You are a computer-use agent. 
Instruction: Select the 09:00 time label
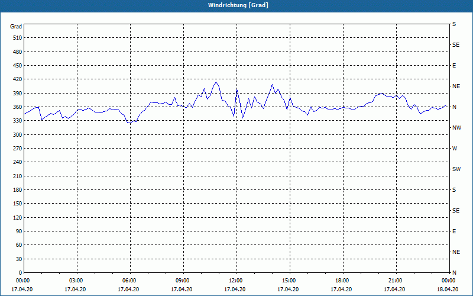pyautogui.click(x=183, y=281)
